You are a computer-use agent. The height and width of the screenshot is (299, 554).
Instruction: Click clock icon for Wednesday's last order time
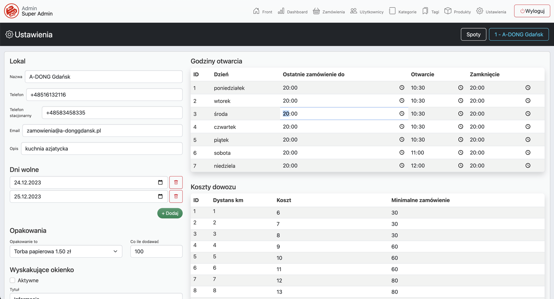(x=402, y=114)
